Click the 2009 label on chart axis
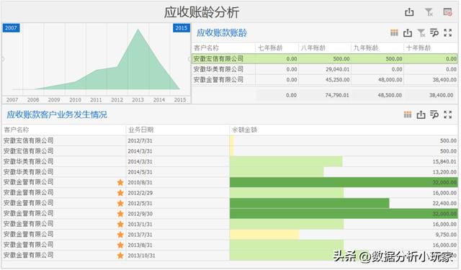This screenshot has height=270, width=461. click(54, 100)
